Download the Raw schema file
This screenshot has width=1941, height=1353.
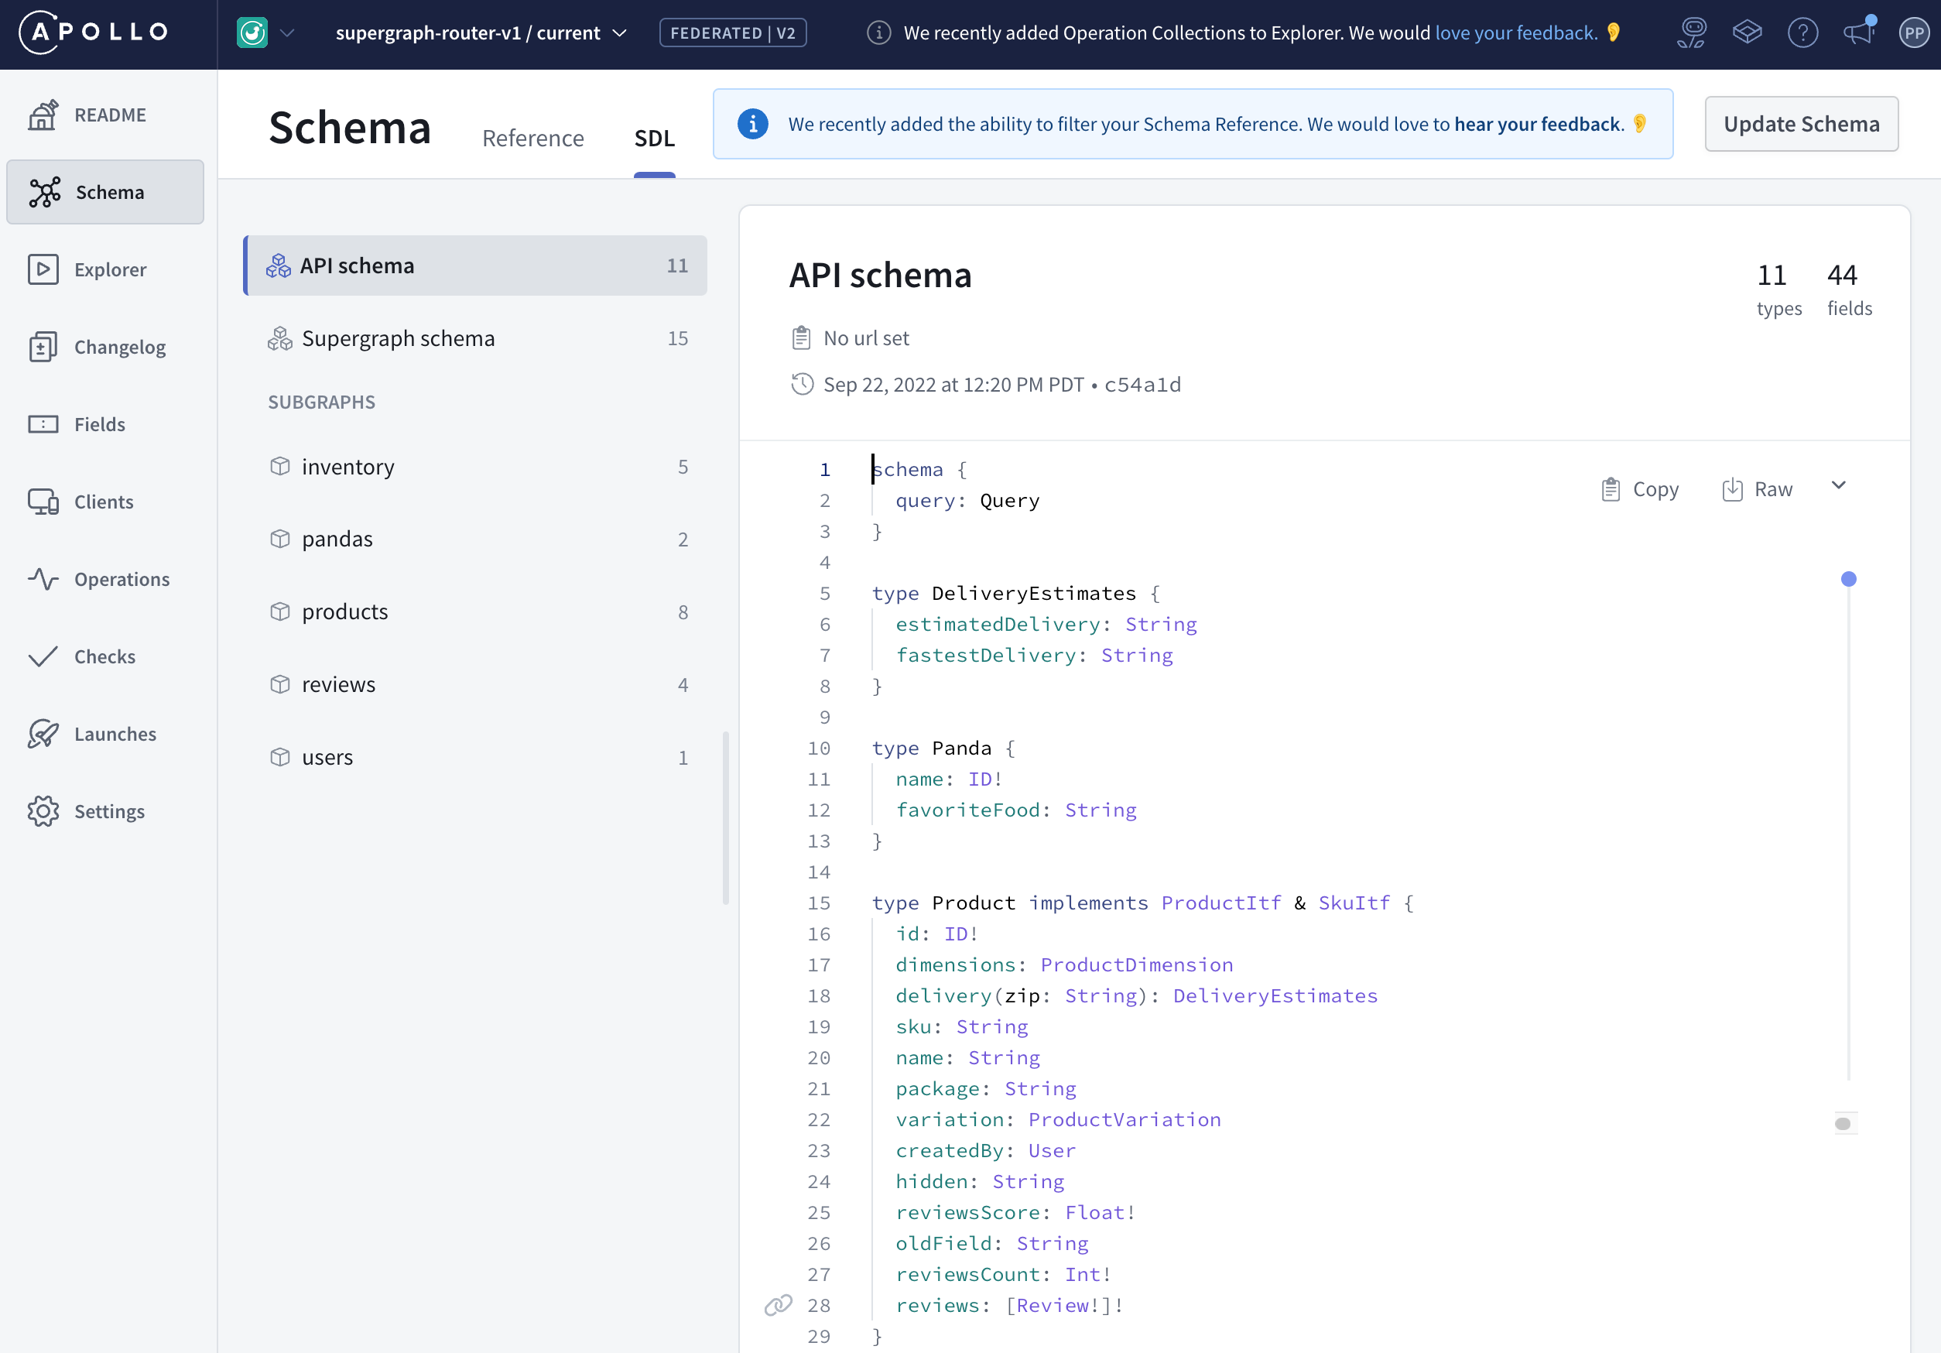(x=1758, y=490)
